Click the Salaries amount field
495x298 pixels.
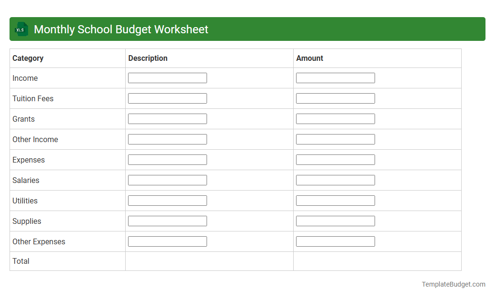point(335,180)
